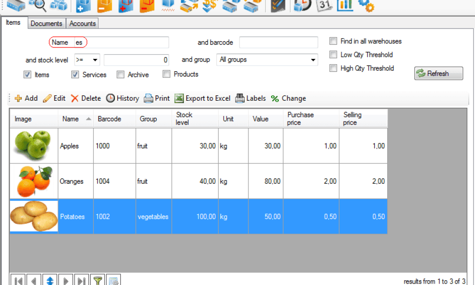Click the Refresh button

point(438,73)
